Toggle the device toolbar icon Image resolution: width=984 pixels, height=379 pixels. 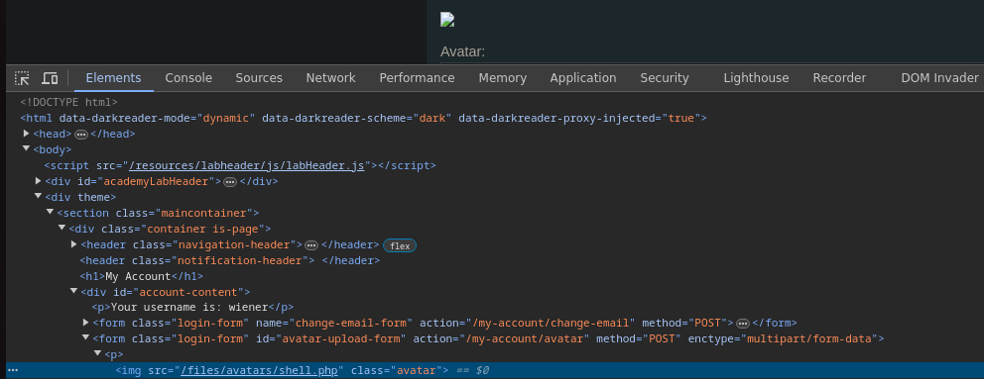click(x=50, y=78)
